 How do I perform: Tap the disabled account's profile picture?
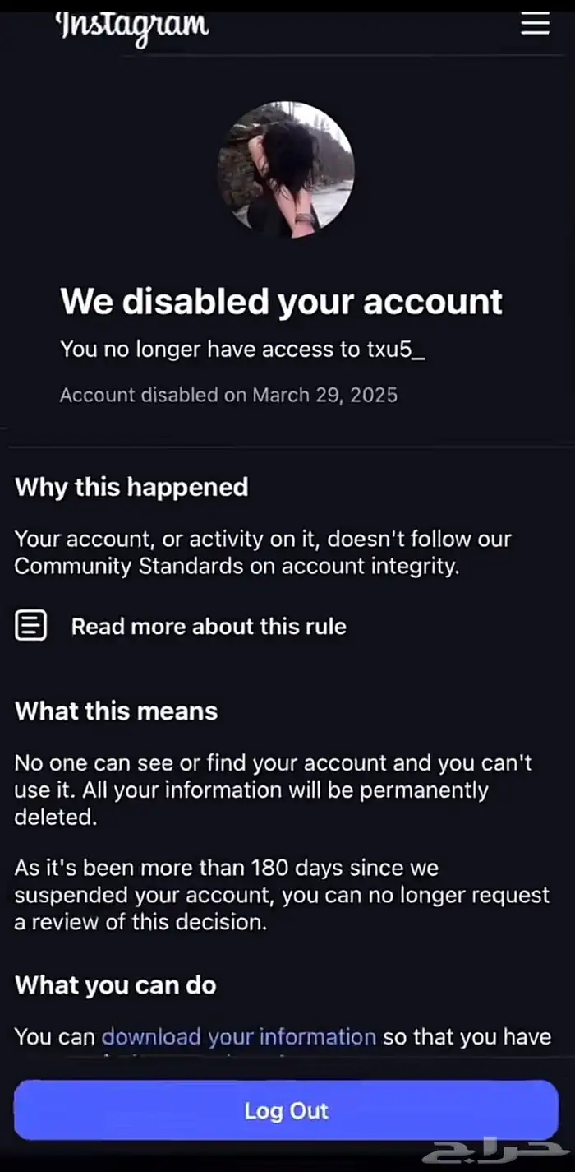(x=285, y=170)
